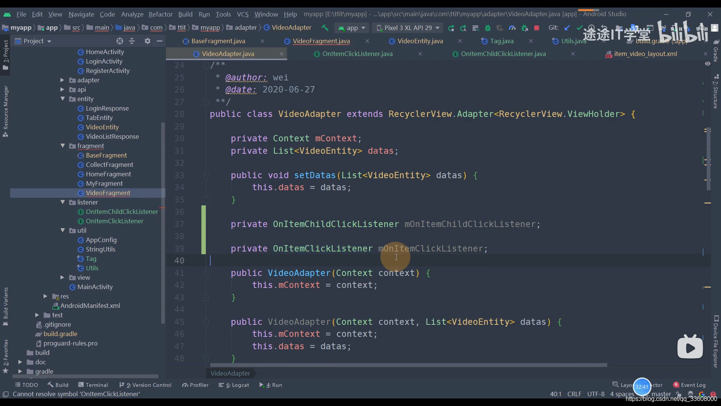Select VideoEntity in project tree
The width and height of the screenshot is (721, 406).
[x=102, y=127]
